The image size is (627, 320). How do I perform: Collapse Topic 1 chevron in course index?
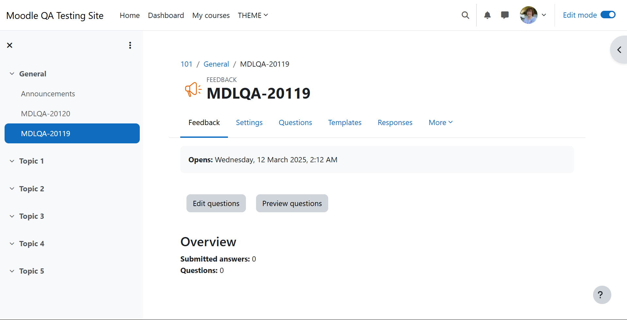pos(12,161)
